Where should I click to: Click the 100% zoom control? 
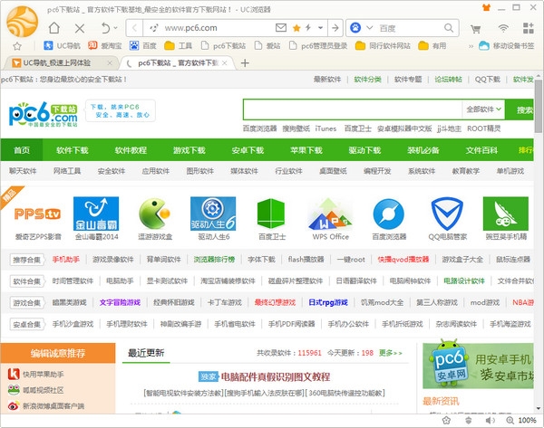point(522,421)
